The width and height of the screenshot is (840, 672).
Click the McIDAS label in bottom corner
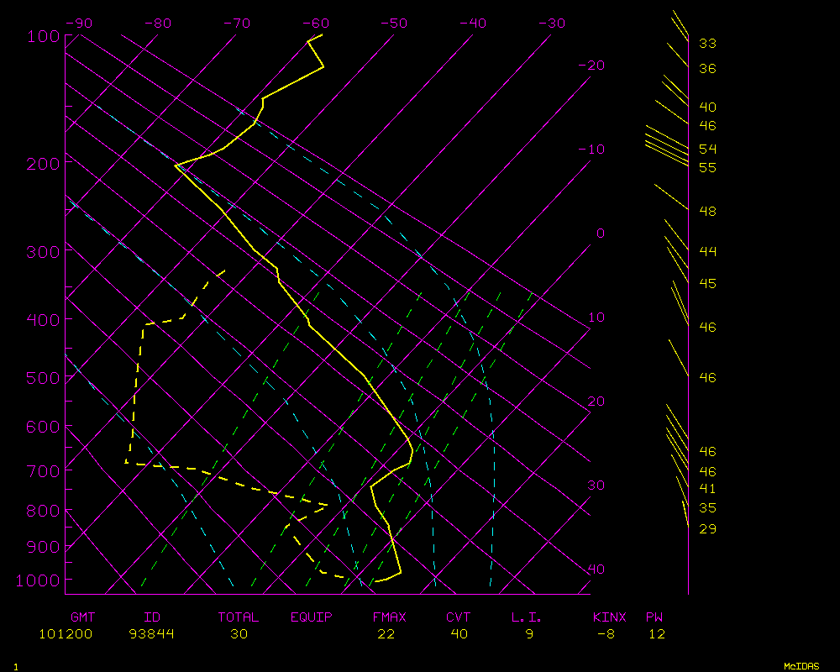[801, 666]
